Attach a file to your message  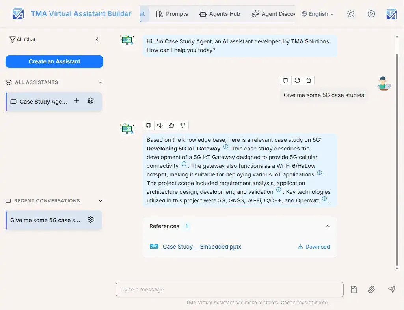tap(371, 289)
